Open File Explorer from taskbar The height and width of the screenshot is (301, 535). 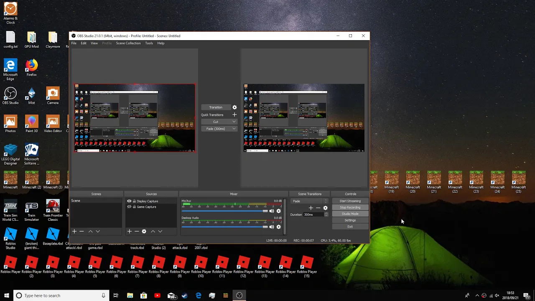(130, 296)
